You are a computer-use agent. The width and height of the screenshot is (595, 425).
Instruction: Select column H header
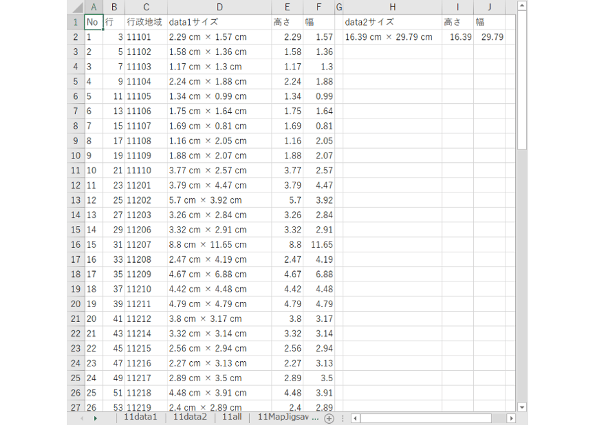(x=392, y=7)
